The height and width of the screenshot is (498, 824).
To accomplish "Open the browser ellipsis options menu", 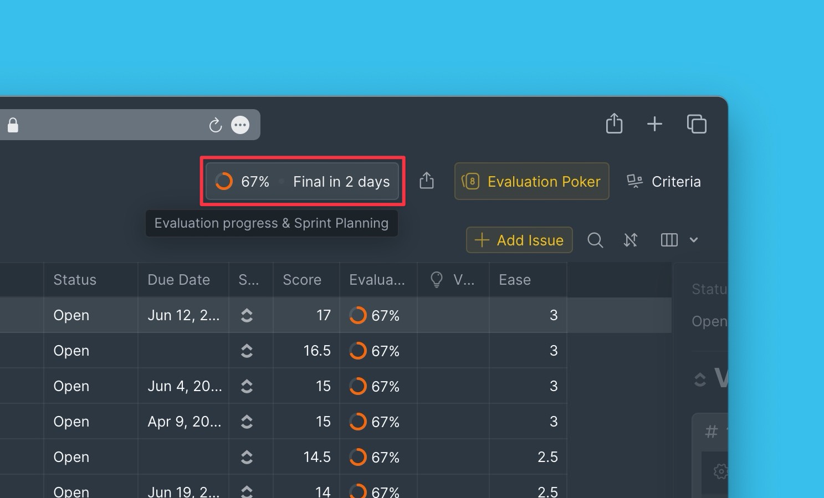I will click(x=240, y=125).
